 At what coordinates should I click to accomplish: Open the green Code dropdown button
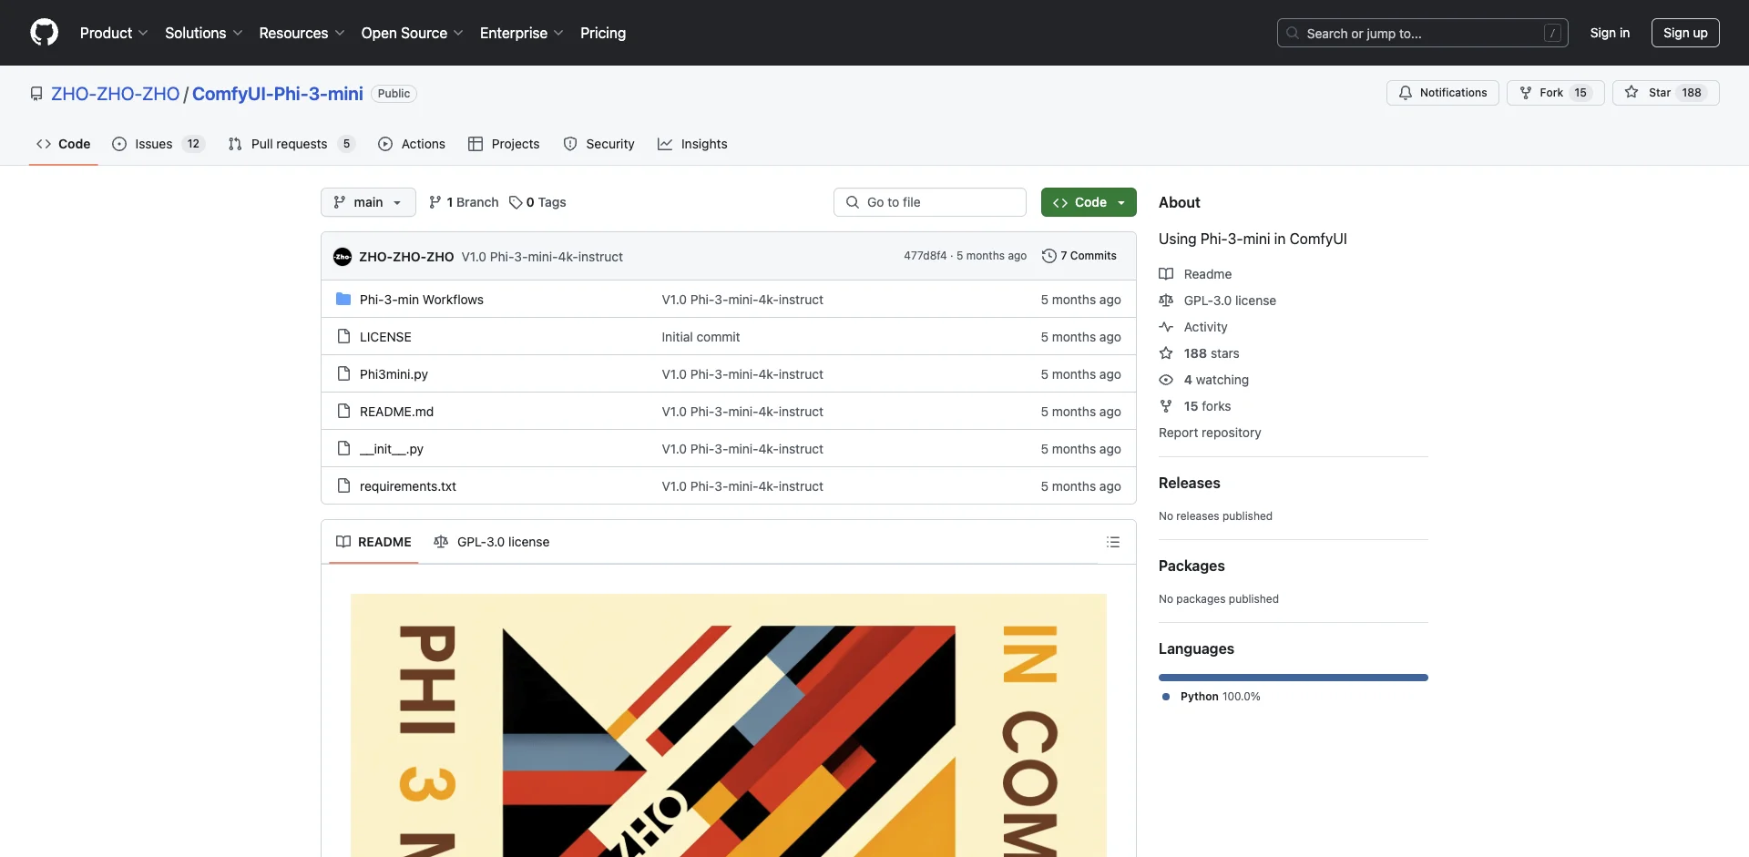pyautogui.click(x=1089, y=202)
